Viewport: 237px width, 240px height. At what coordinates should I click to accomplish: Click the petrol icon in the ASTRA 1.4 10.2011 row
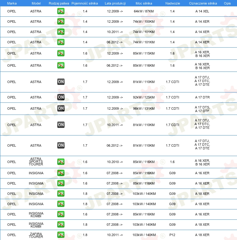(x=61, y=32)
